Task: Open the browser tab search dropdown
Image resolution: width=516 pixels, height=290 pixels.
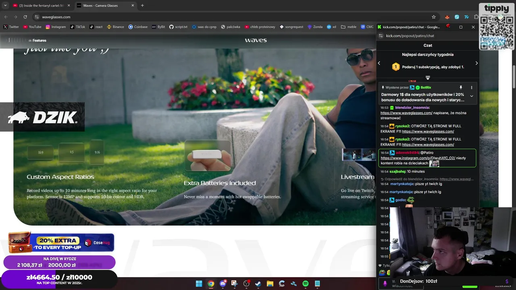Action: [5, 6]
